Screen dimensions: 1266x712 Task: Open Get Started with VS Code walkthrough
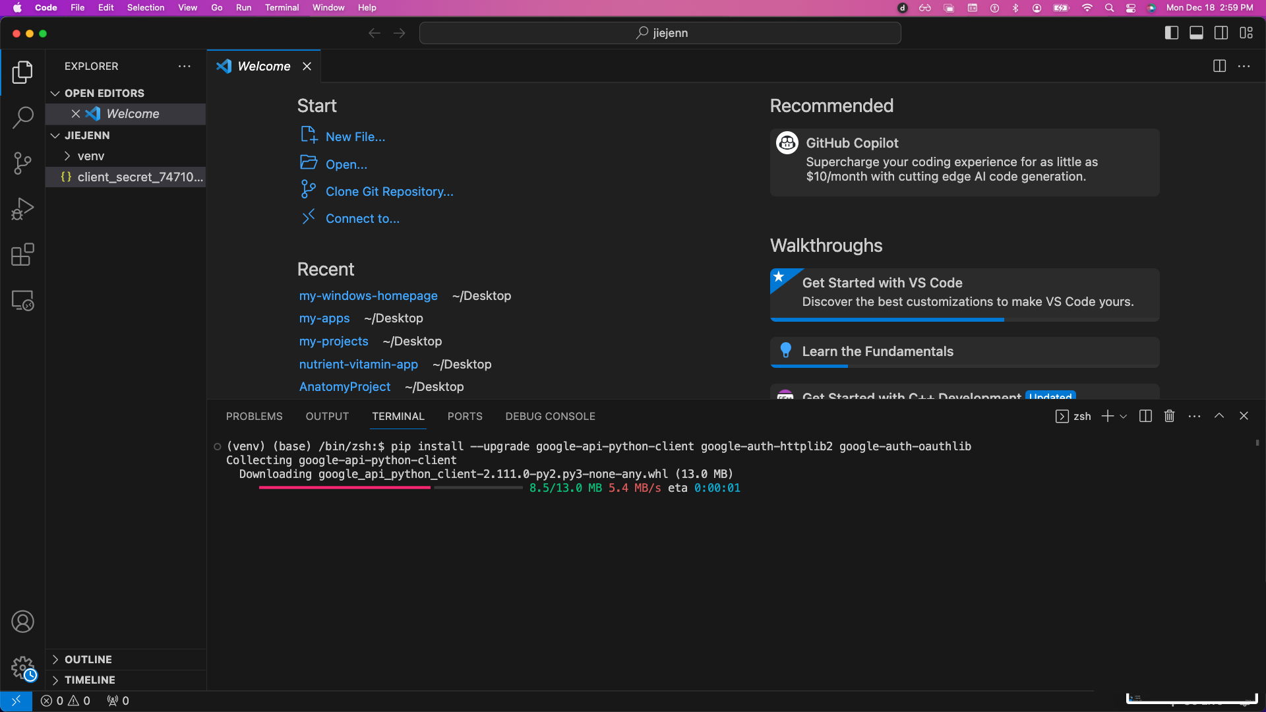(x=964, y=295)
